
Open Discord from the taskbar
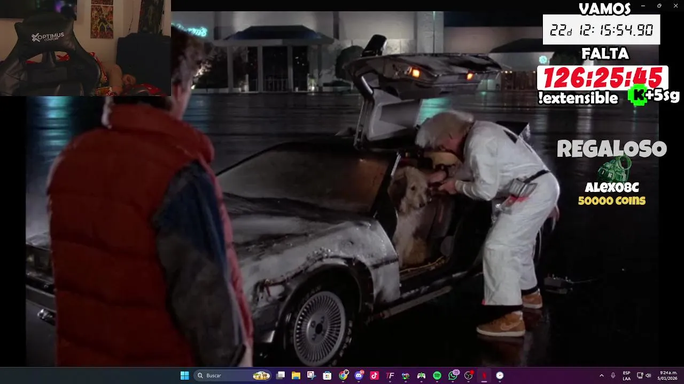[x=359, y=375]
